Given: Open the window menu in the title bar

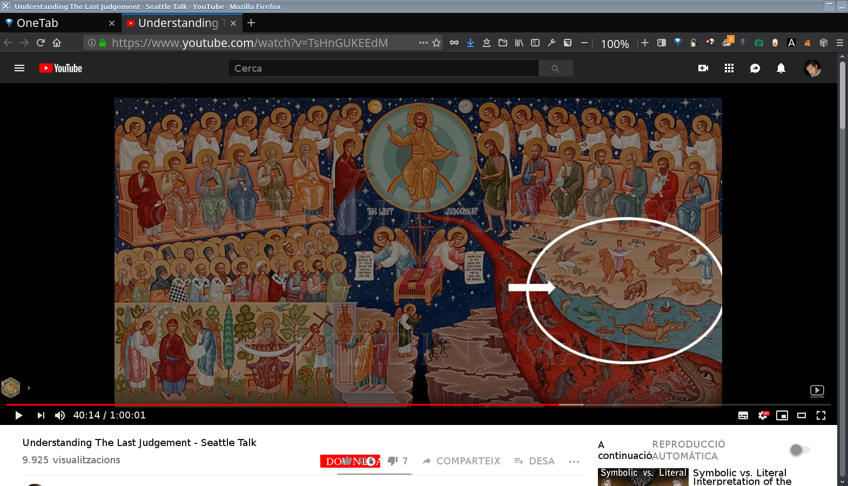Looking at the screenshot, I should click(6, 6).
